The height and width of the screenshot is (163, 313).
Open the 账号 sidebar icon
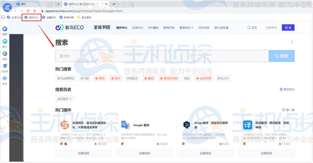5,41
